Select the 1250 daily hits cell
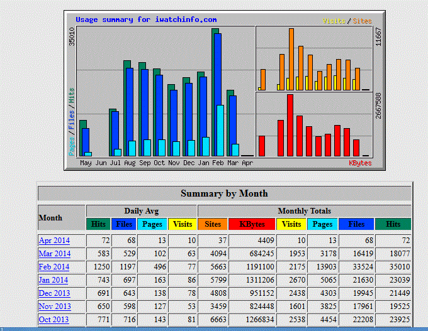Viewport: 428px width, 331px height. click(x=98, y=267)
